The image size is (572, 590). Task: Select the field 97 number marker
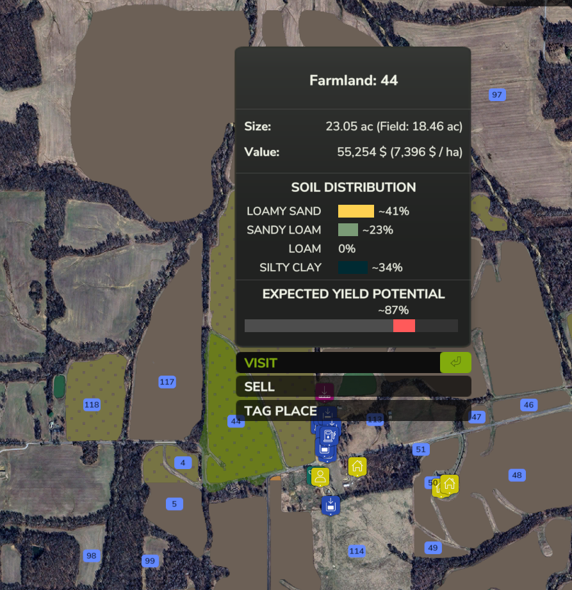coord(496,95)
